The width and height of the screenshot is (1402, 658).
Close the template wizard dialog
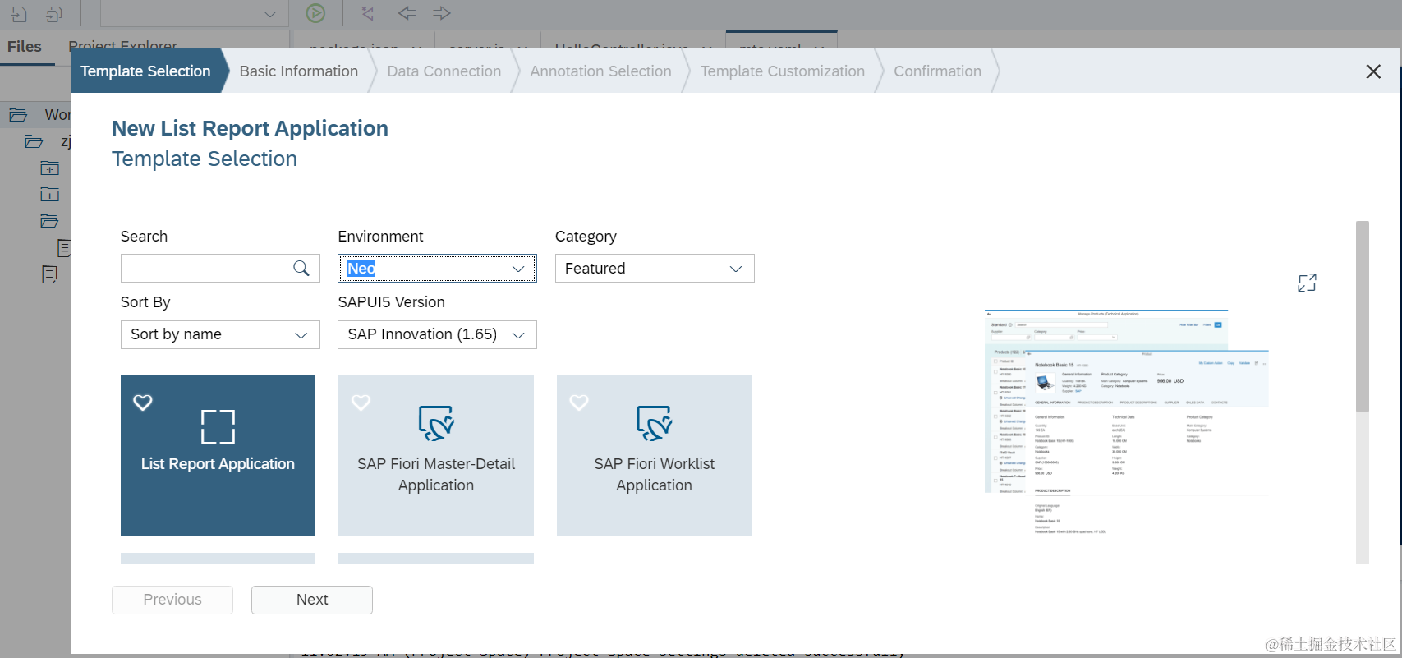(1373, 71)
